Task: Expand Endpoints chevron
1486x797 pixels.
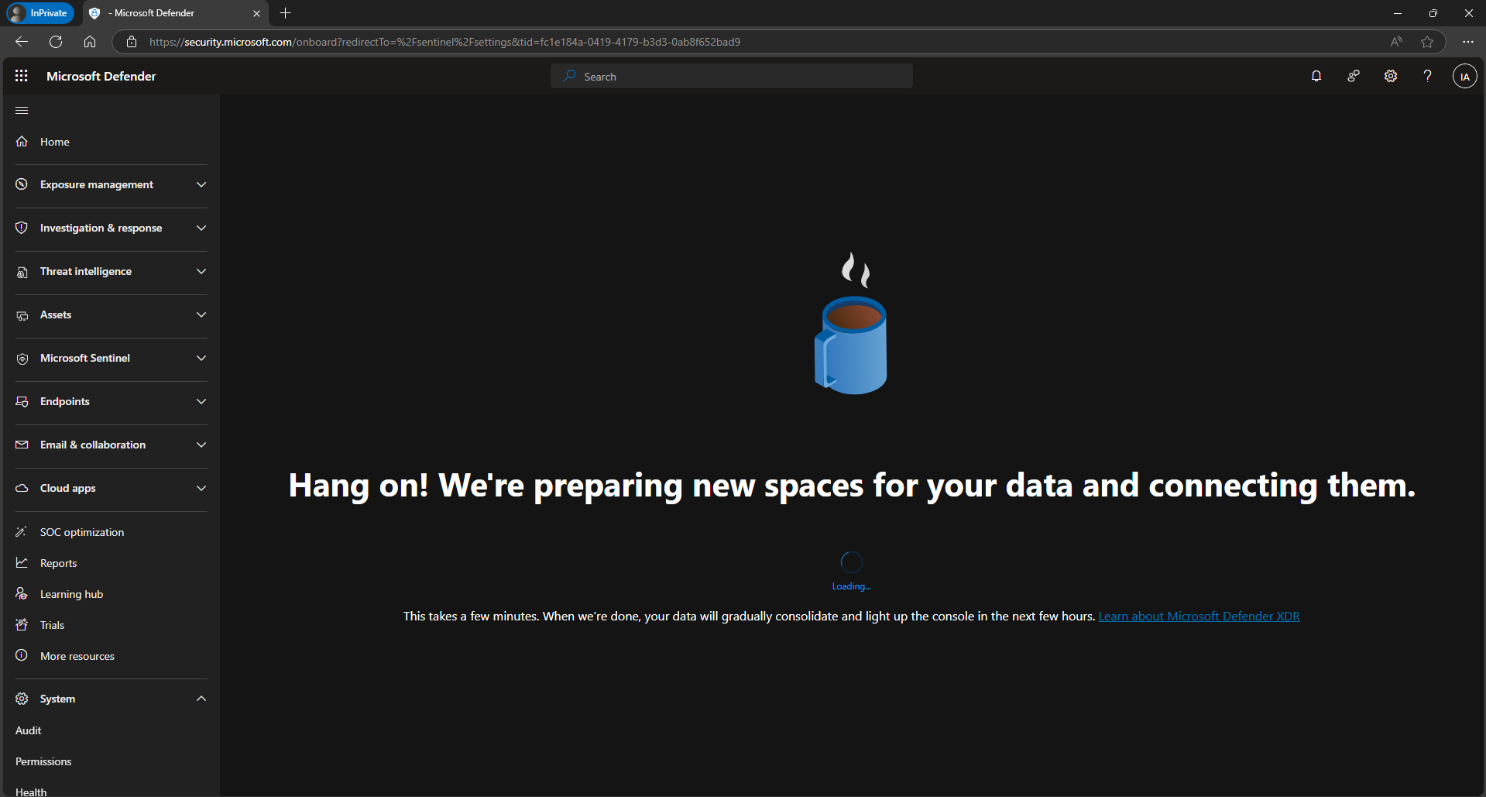Action: [201, 401]
